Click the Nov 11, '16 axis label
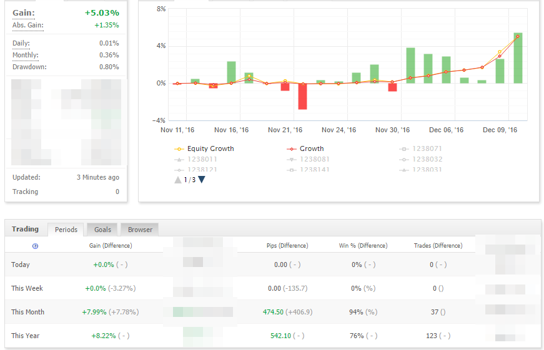The height and width of the screenshot is (350, 544). coord(177,130)
